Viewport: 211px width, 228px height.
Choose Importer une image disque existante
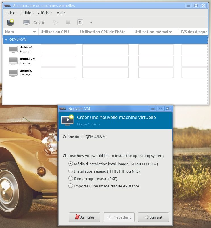71,186
